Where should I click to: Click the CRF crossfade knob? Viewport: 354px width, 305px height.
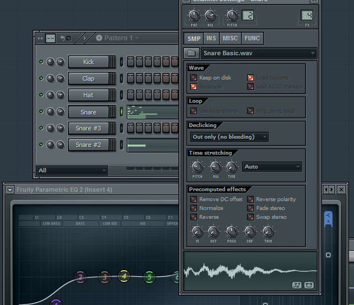(250, 232)
